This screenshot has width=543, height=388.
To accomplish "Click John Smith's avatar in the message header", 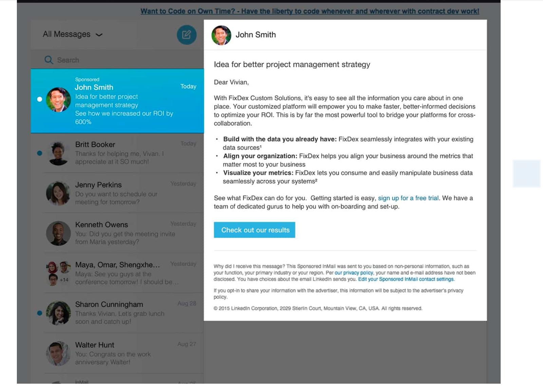I will tap(221, 35).
